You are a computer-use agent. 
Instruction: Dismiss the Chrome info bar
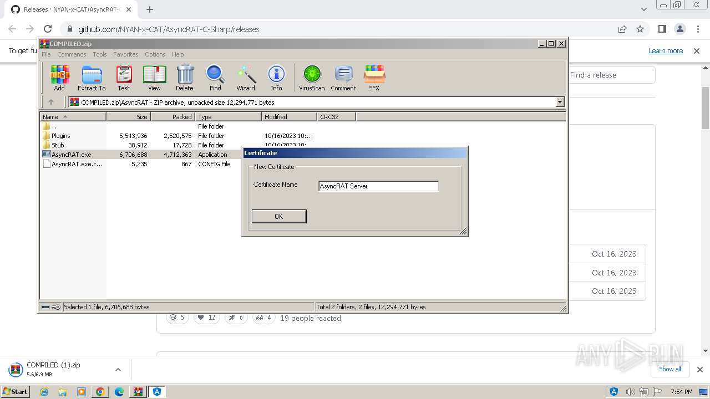coord(697,51)
